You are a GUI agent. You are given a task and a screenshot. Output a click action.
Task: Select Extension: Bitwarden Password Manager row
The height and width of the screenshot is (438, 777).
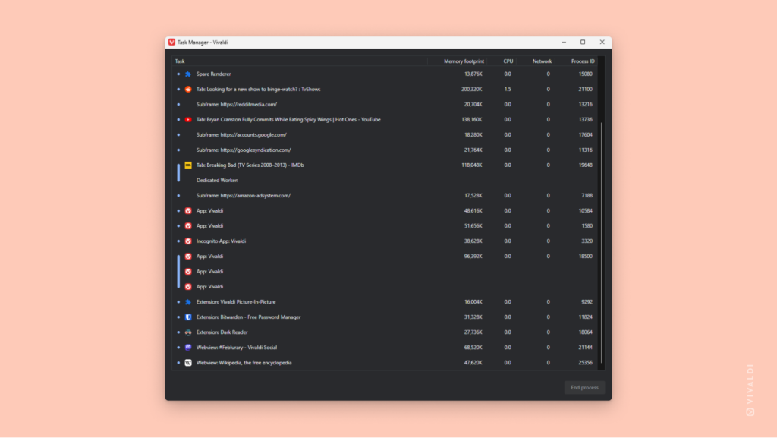(x=385, y=317)
